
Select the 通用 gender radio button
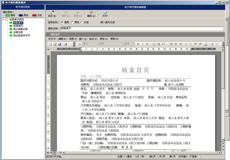pyautogui.click(x=62, y=22)
